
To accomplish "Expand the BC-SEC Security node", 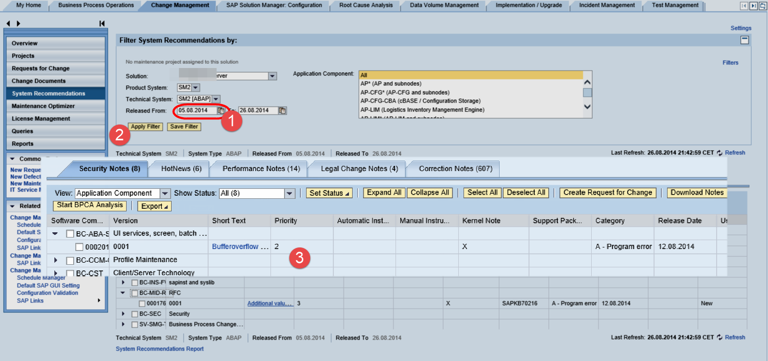I will 123,314.
